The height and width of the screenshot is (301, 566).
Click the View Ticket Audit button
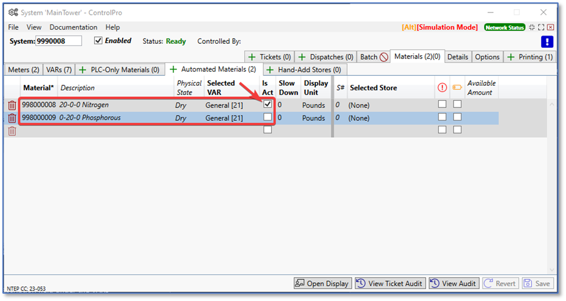390,283
